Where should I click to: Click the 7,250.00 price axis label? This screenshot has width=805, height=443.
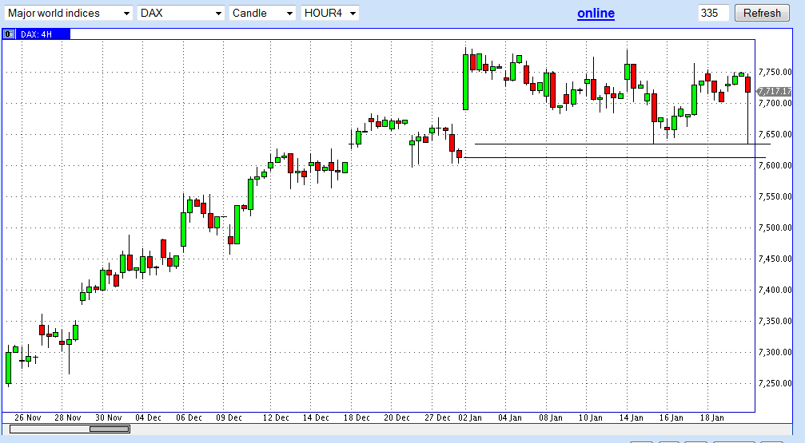click(x=775, y=383)
